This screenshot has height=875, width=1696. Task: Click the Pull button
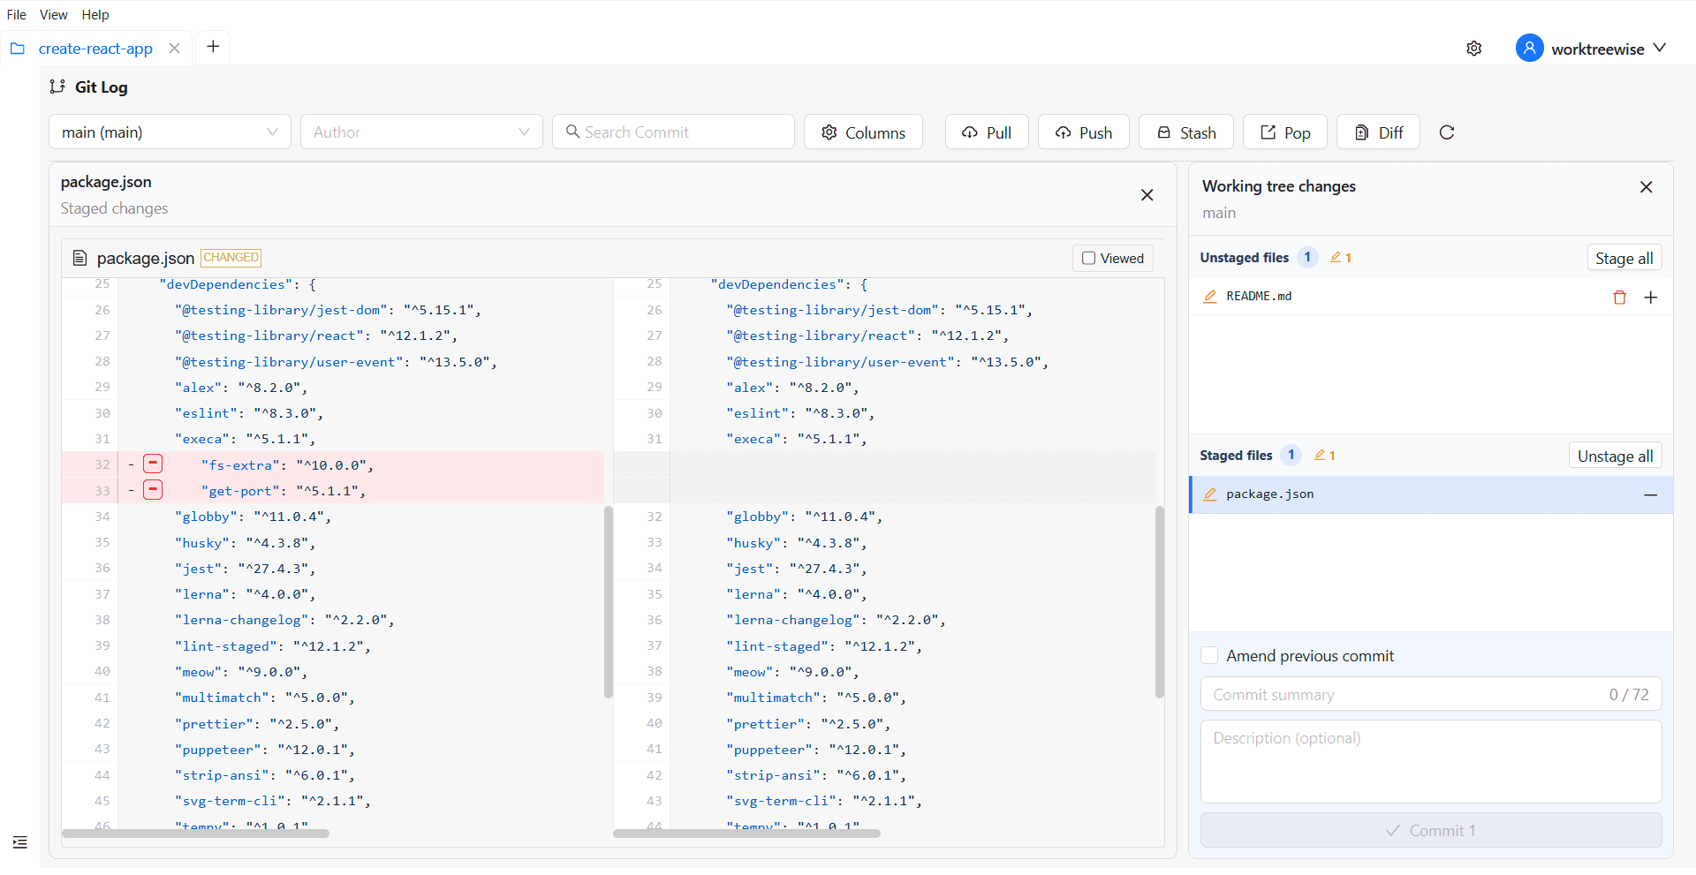coord(987,132)
